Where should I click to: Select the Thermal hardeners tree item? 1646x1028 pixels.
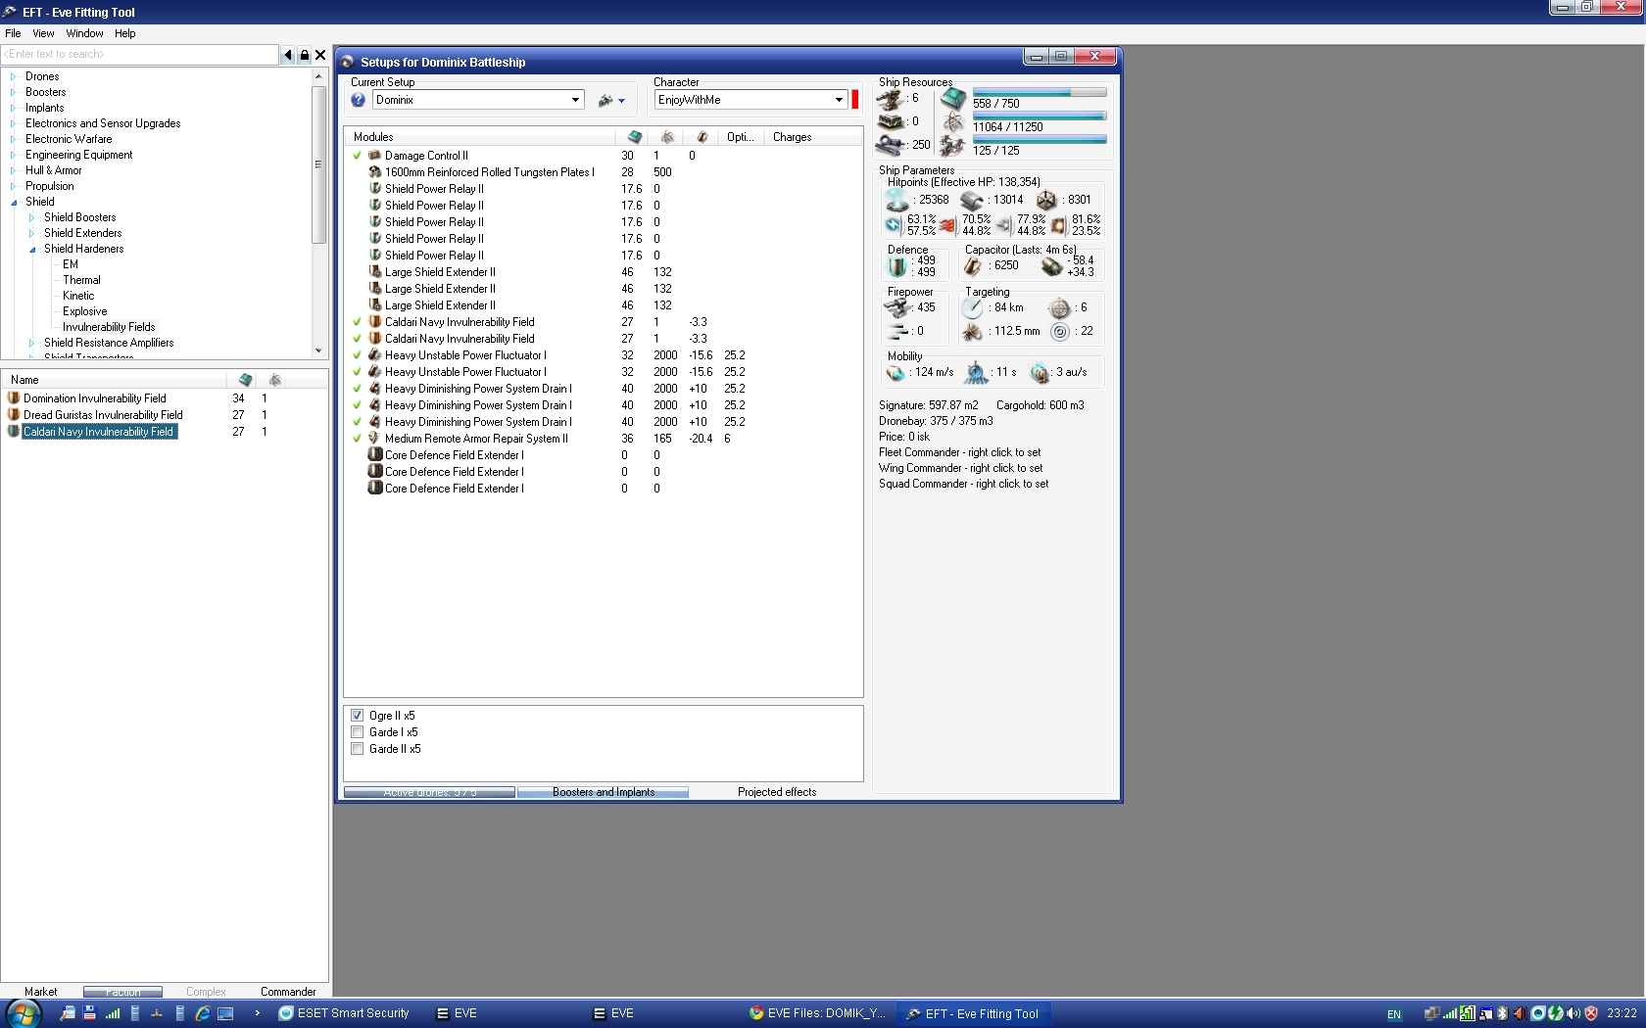[81, 280]
